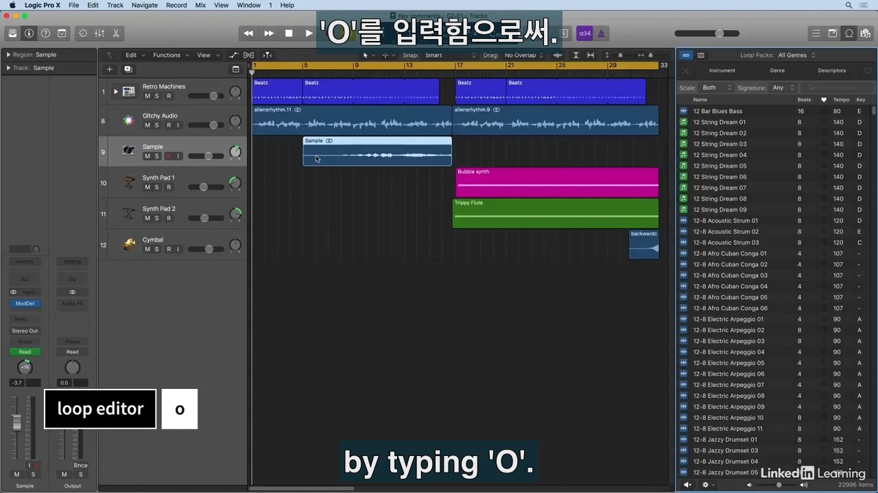The height and width of the screenshot is (493, 878).
Task: Open the Record menu in menu bar
Action: 176,5
